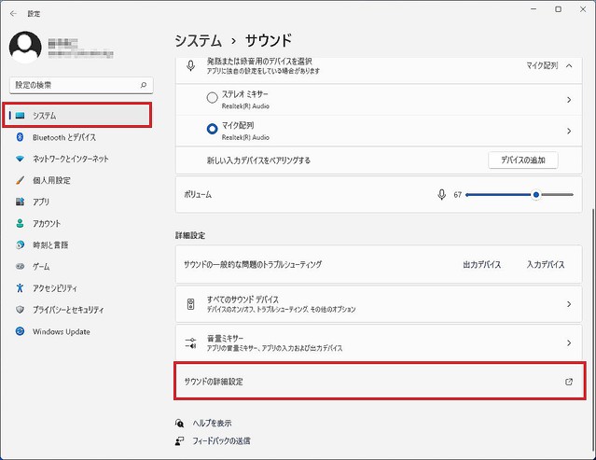The width and height of the screenshot is (596, 460).
Task: Expand すべてのサウンド デバイス chevron
Action: coord(568,304)
